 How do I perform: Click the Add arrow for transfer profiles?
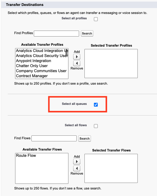76,57
